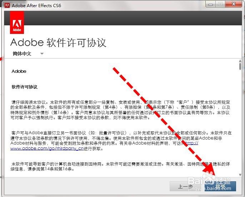Minimize the After Effects installer window
The width and height of the screenshot is (245, 197).
coord(211,4)
